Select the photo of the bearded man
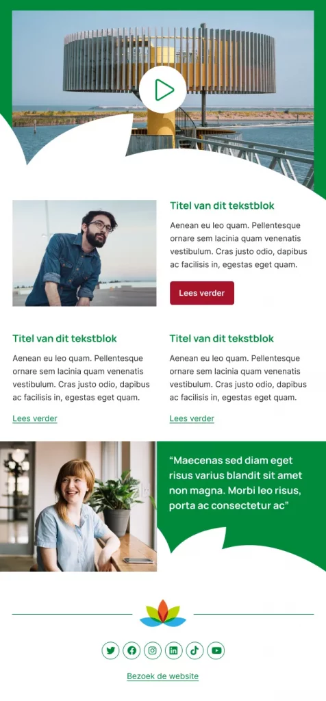326x701 pixels. pyautogui.click(x=84, y=253)
